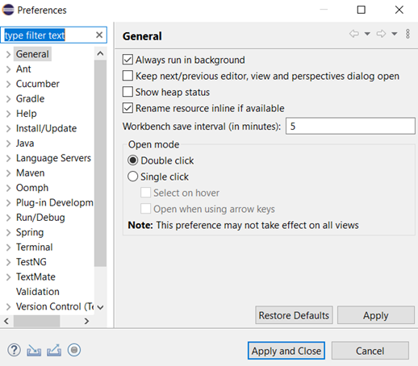
Task: Click the Apply and Close button
Action: click(x=286, y=351)
